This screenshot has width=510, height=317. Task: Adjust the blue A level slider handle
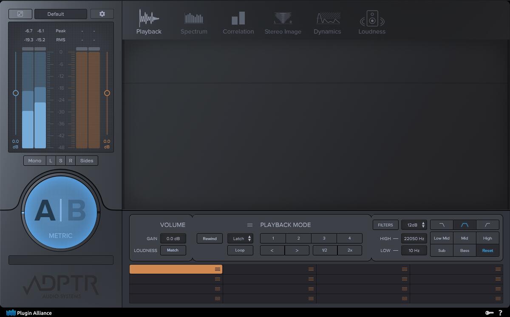coord(16,93)
